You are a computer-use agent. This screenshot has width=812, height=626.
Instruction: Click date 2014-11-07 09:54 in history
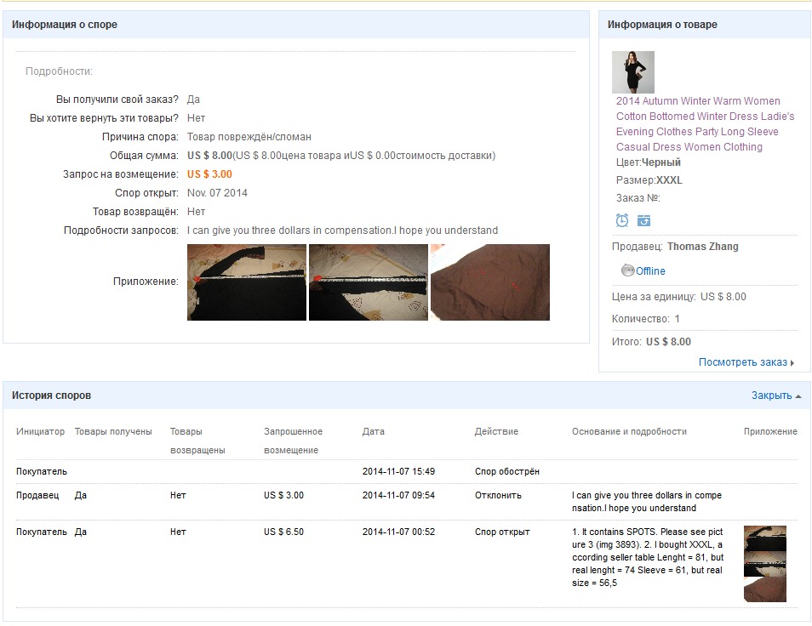coord(398,495)
